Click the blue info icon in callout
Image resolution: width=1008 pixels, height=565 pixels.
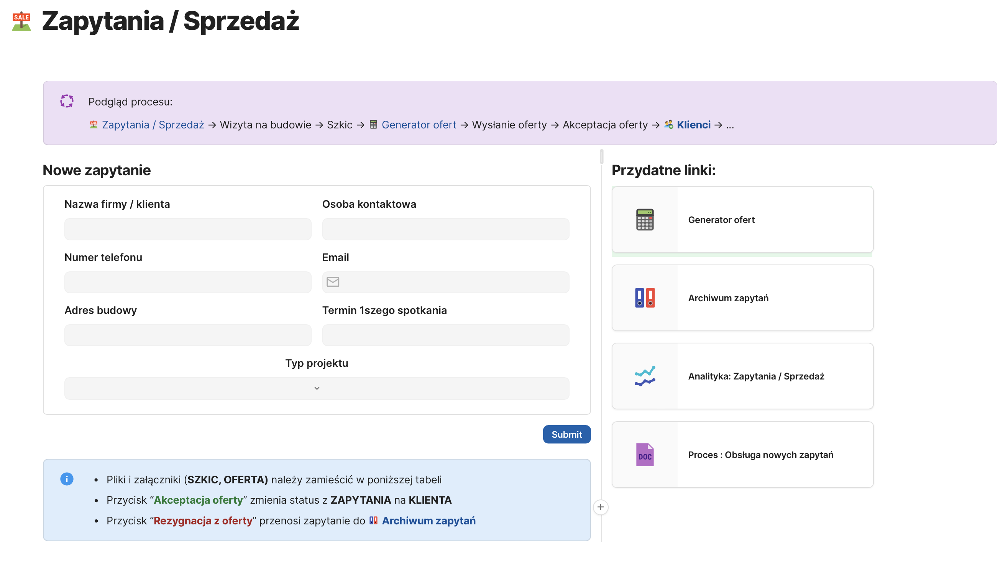[67, 479]
